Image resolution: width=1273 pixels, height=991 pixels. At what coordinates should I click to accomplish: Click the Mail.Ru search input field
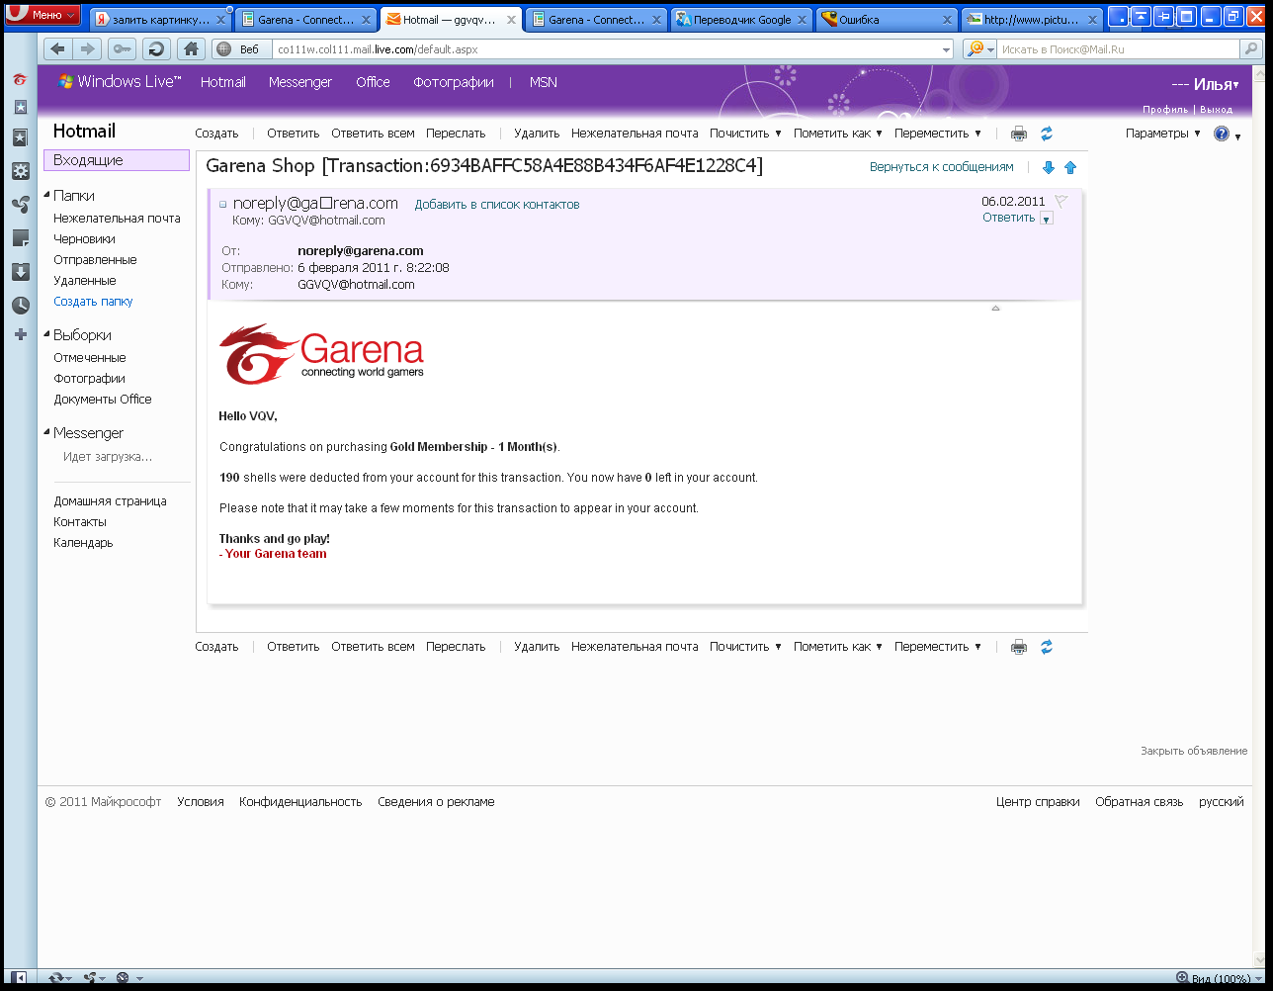(x=1118, y=49)
